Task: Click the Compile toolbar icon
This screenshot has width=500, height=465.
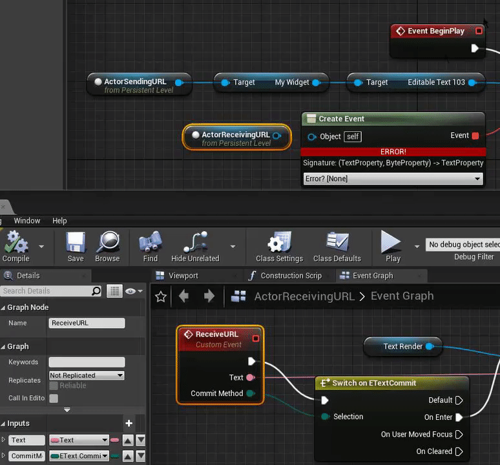Action: [16, 246]
